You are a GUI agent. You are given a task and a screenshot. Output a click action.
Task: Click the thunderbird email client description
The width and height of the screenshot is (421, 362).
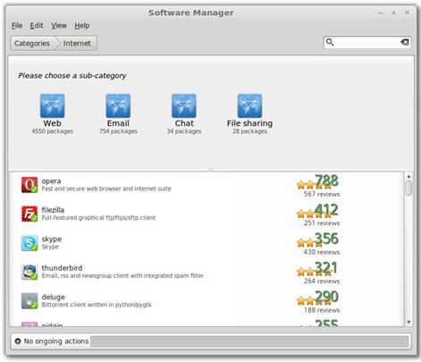[x=122, y=276]
